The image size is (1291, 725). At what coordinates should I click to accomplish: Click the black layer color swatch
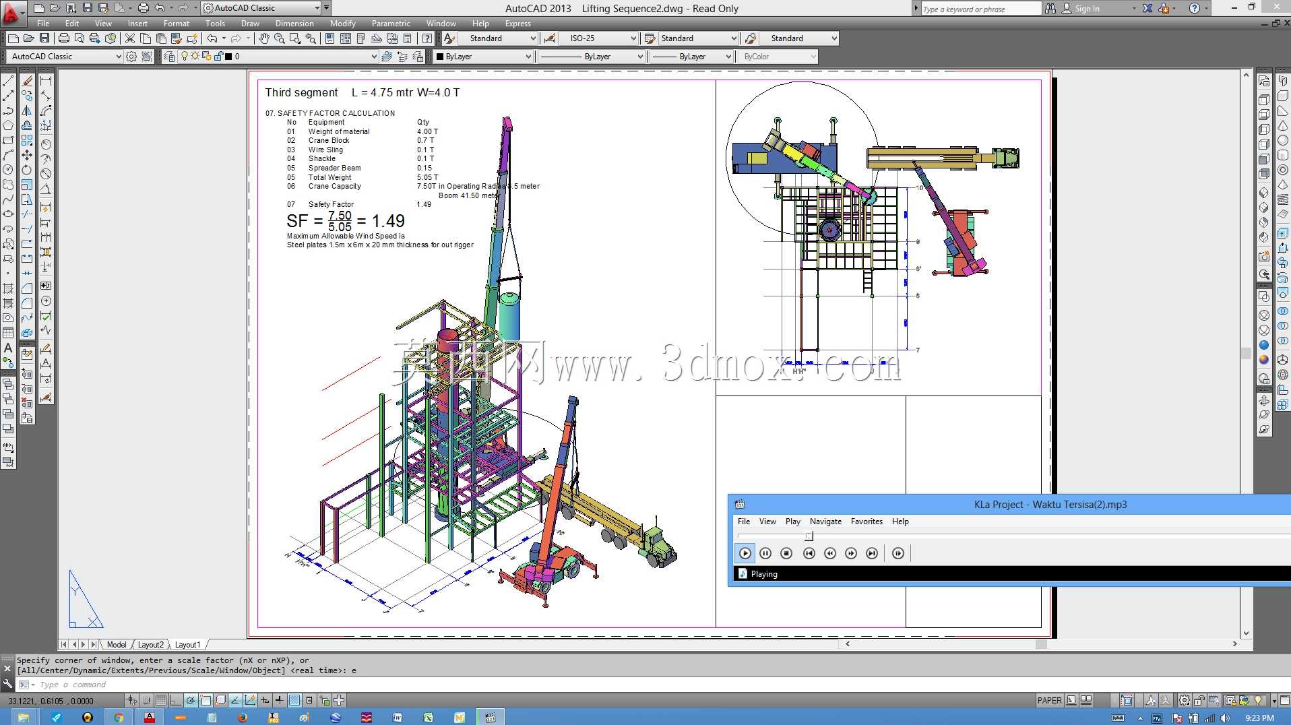228,57
